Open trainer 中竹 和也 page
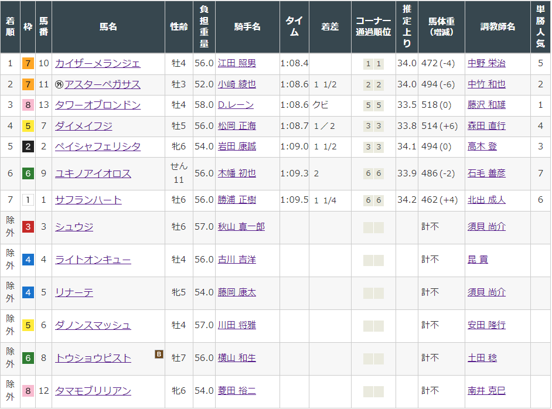This screenshot has width=552, height=409. click(486, 84)
